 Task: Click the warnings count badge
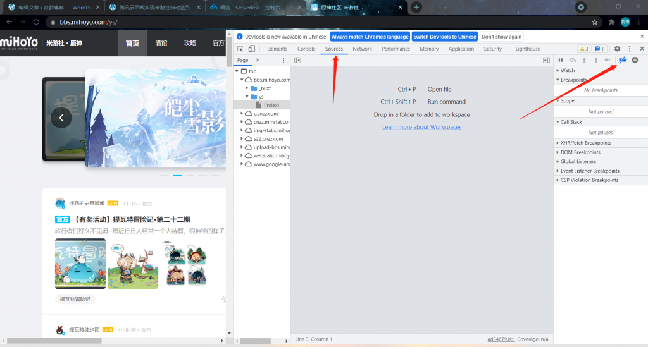584,49
